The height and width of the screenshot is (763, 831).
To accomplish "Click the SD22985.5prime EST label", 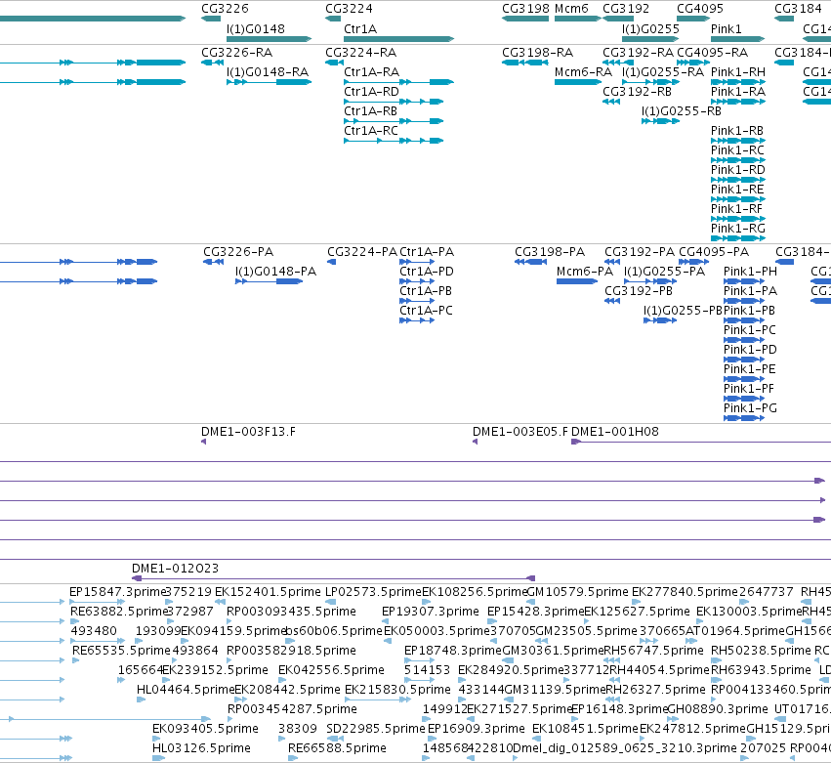I will (376, 729).
